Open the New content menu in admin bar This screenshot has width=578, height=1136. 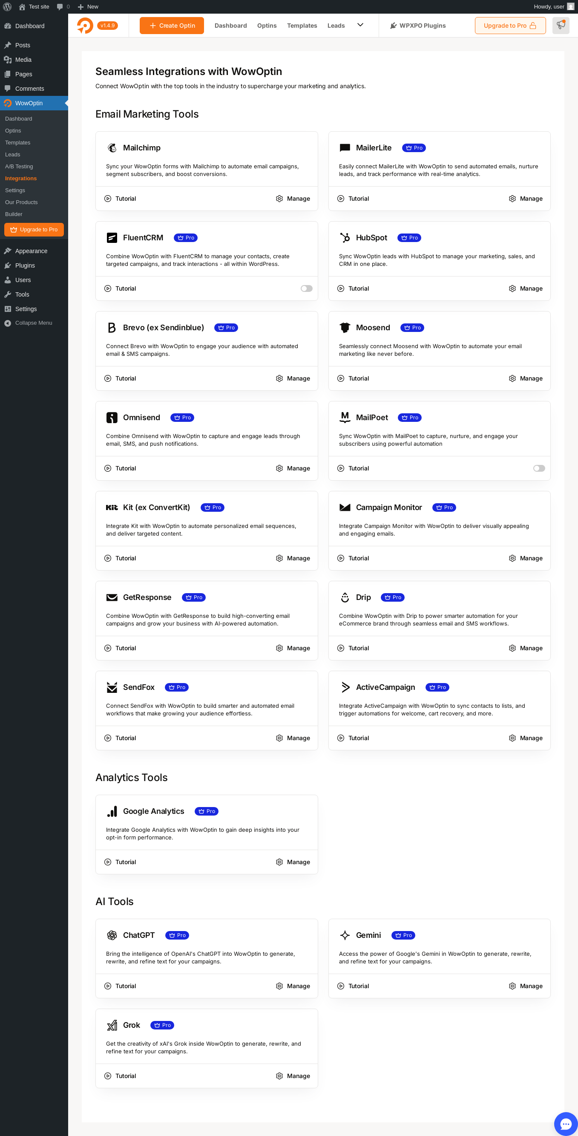[88, 7]
